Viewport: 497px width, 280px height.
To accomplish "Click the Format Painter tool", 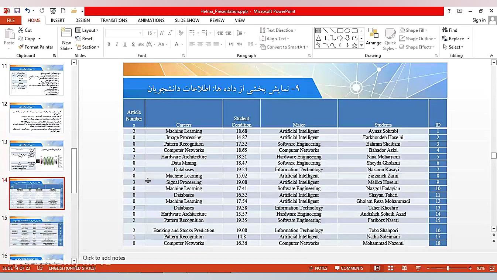I will 35,47.
